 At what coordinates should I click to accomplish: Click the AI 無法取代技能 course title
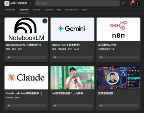pos(67,93)
